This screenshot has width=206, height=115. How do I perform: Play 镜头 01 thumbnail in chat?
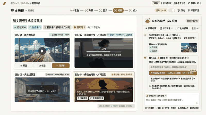pos(189,48)
